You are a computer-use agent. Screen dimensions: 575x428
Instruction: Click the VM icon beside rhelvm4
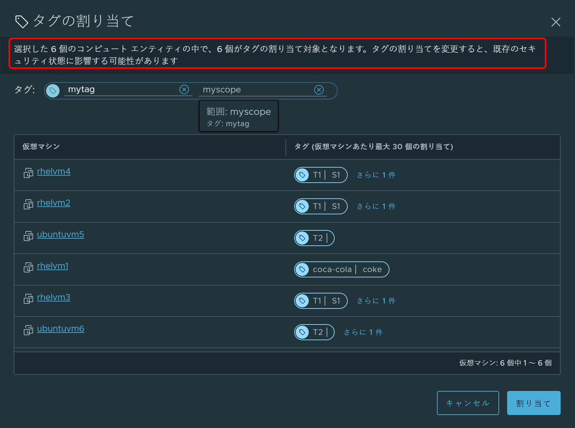pyautogui.click(x=28, y=173)
